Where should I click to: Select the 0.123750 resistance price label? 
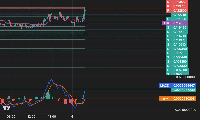[177, 6]
